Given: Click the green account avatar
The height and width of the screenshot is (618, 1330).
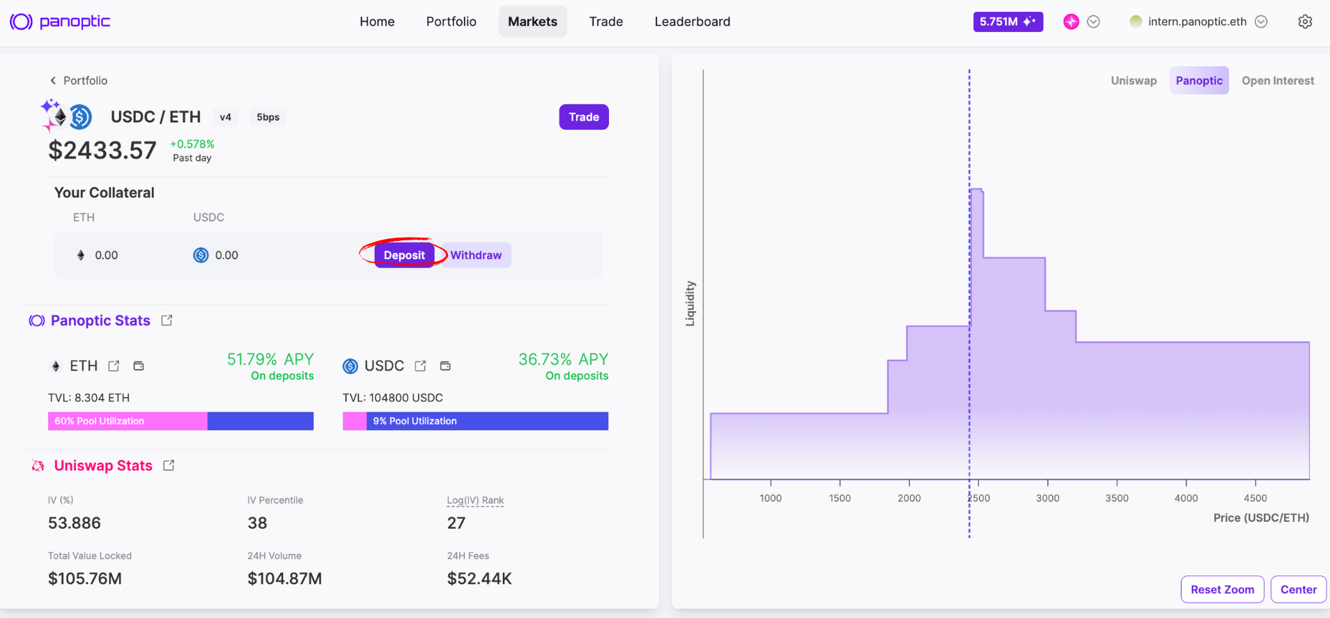Looking at the screenshot, I should pyautogui.click(x=1136, y=22).
